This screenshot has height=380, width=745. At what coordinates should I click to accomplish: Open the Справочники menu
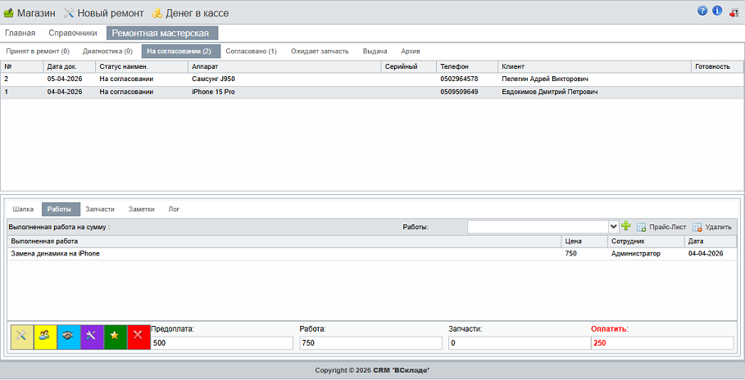pos(73,33)
